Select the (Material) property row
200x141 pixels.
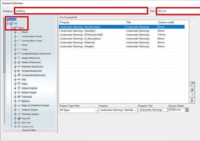[122, 43]
